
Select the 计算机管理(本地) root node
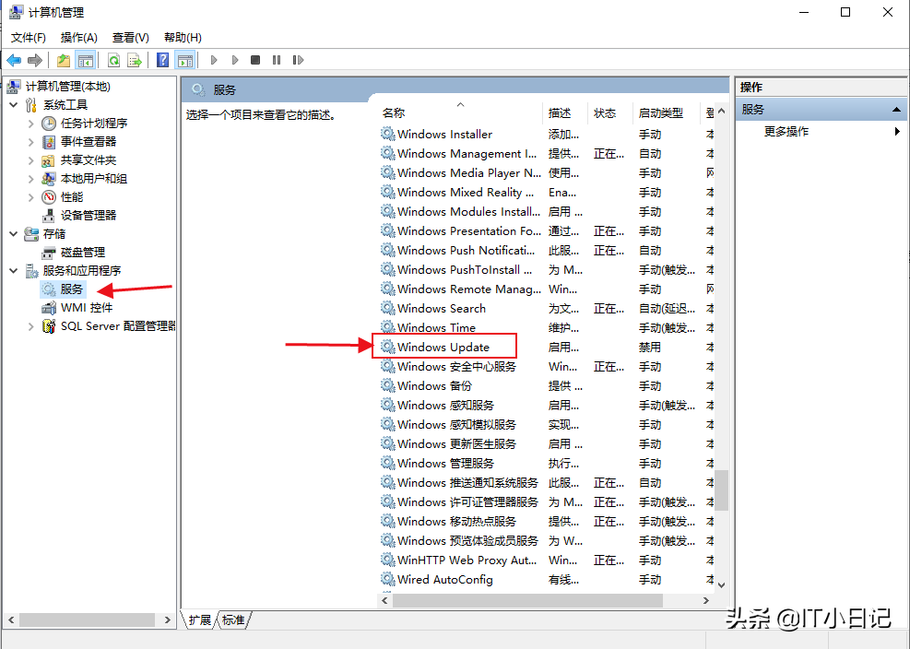click(x=68, y=87)
